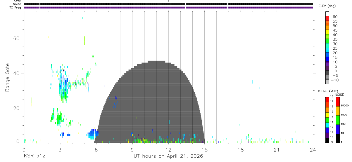Screen dimensions: 352x162
Task: Click the '18' tick on the UT hours axis
Action: pos(240,149)
